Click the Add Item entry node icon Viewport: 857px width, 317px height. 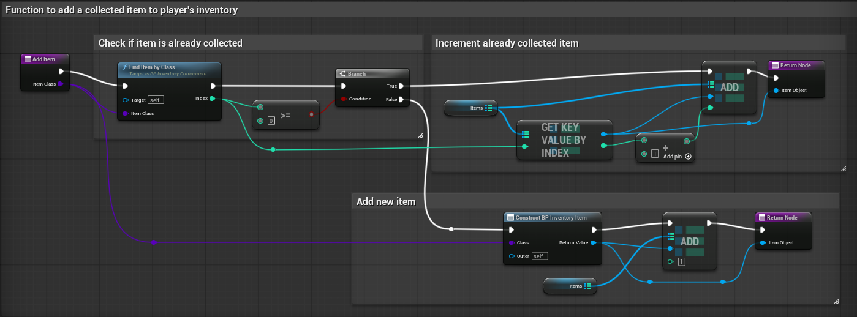[27, 59]
